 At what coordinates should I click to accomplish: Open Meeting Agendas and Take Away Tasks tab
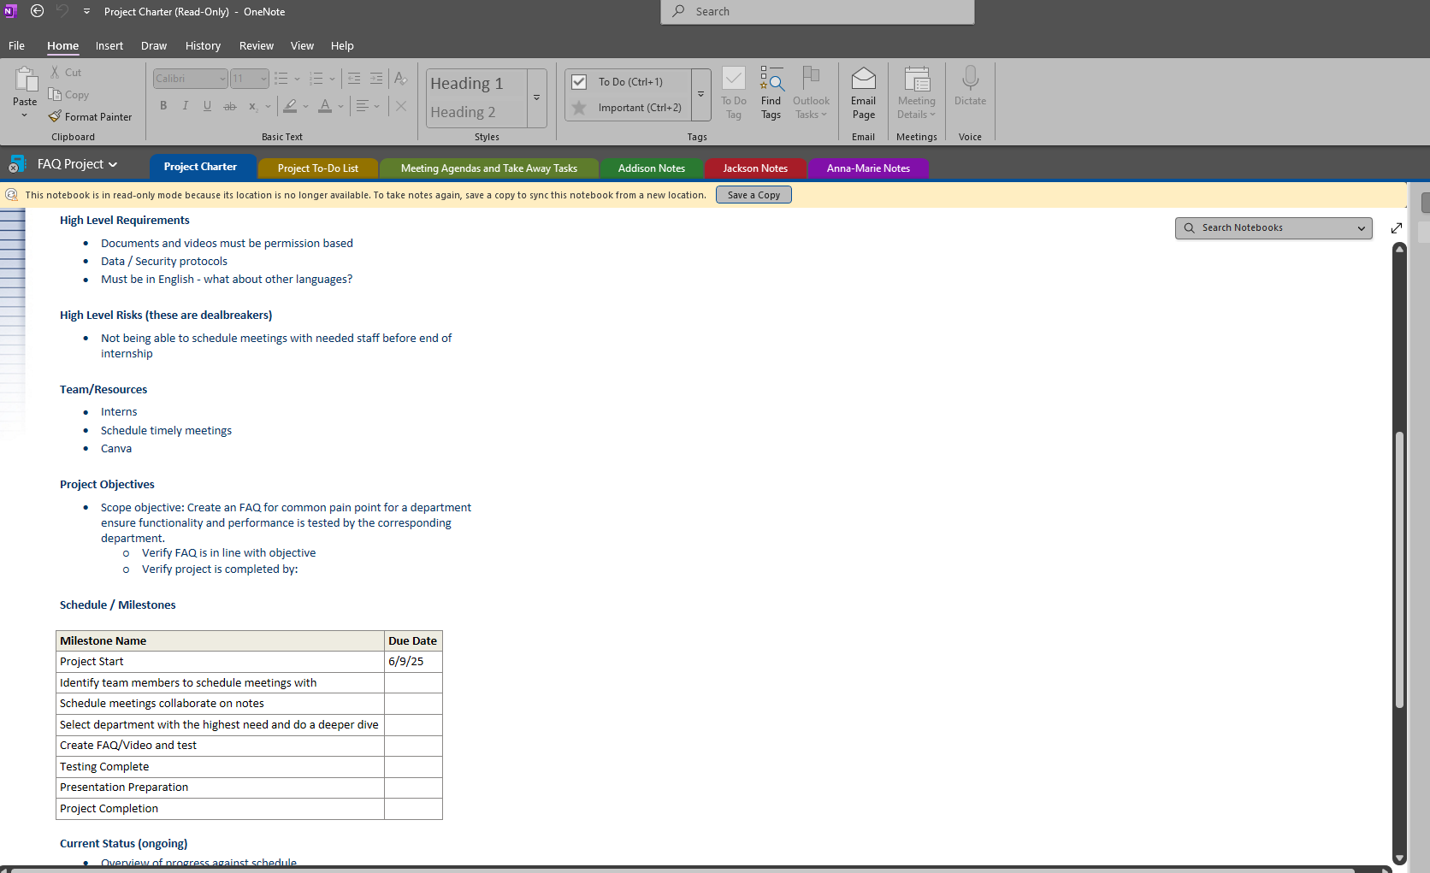pos(489,168)
